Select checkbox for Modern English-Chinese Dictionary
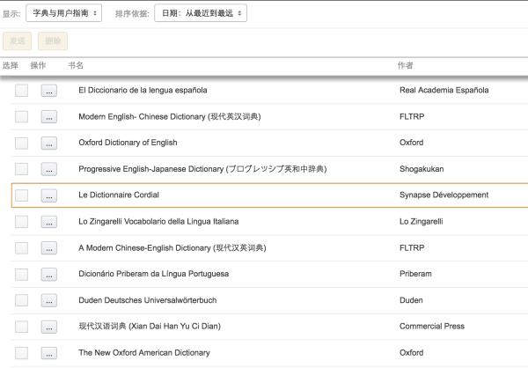Image resolution: width=528 pixels, height=368 pixels. point(21,116)
